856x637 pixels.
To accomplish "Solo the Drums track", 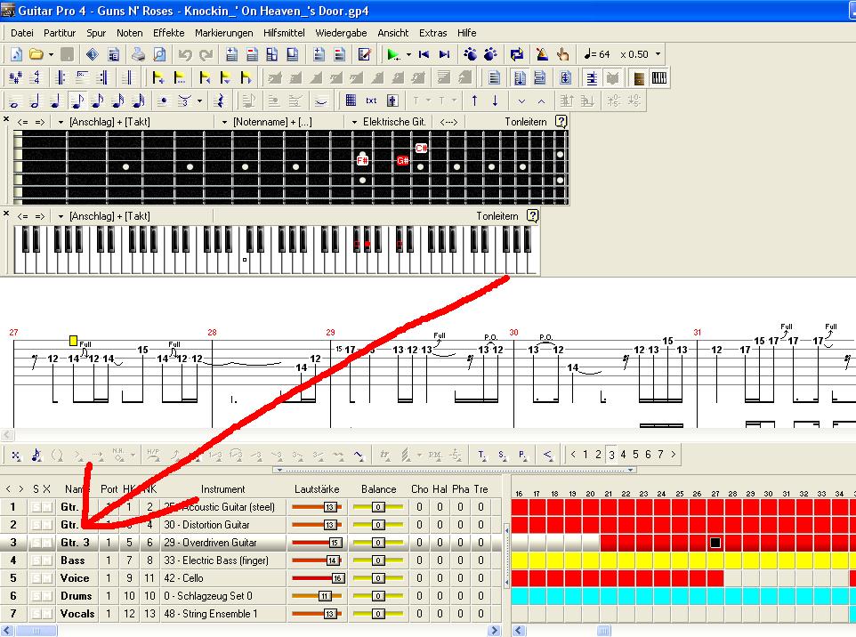I will click(x=36, y=596).
